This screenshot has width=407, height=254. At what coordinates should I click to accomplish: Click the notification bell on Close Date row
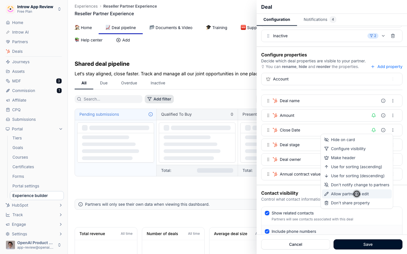[374, 130]
